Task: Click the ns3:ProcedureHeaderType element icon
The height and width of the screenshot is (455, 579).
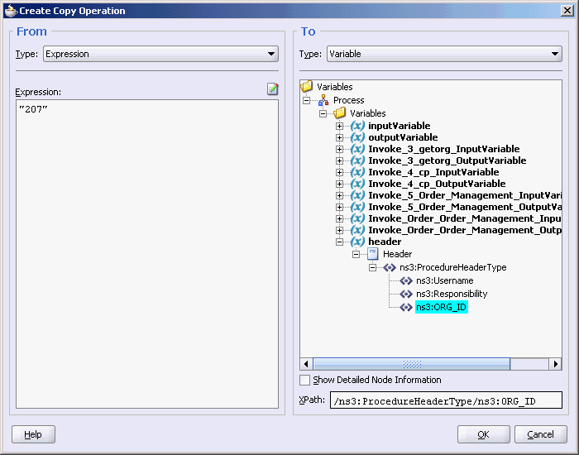Action: (x=390, y=267)
